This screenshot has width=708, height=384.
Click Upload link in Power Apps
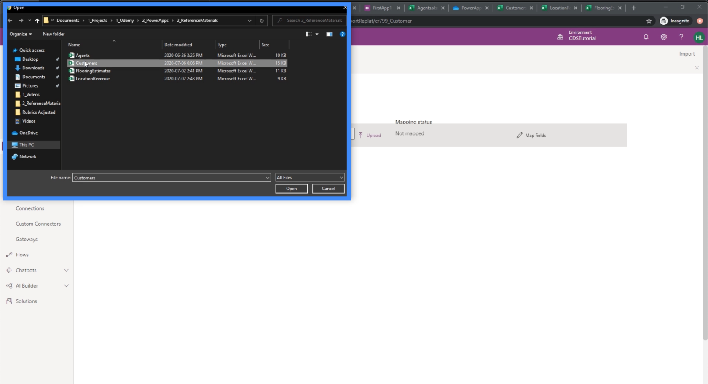pyautogui.click(x=370, y=136)
